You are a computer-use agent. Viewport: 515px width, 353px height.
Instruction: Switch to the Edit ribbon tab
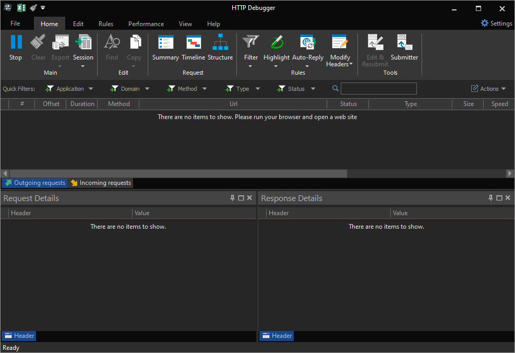click(78, 23)
